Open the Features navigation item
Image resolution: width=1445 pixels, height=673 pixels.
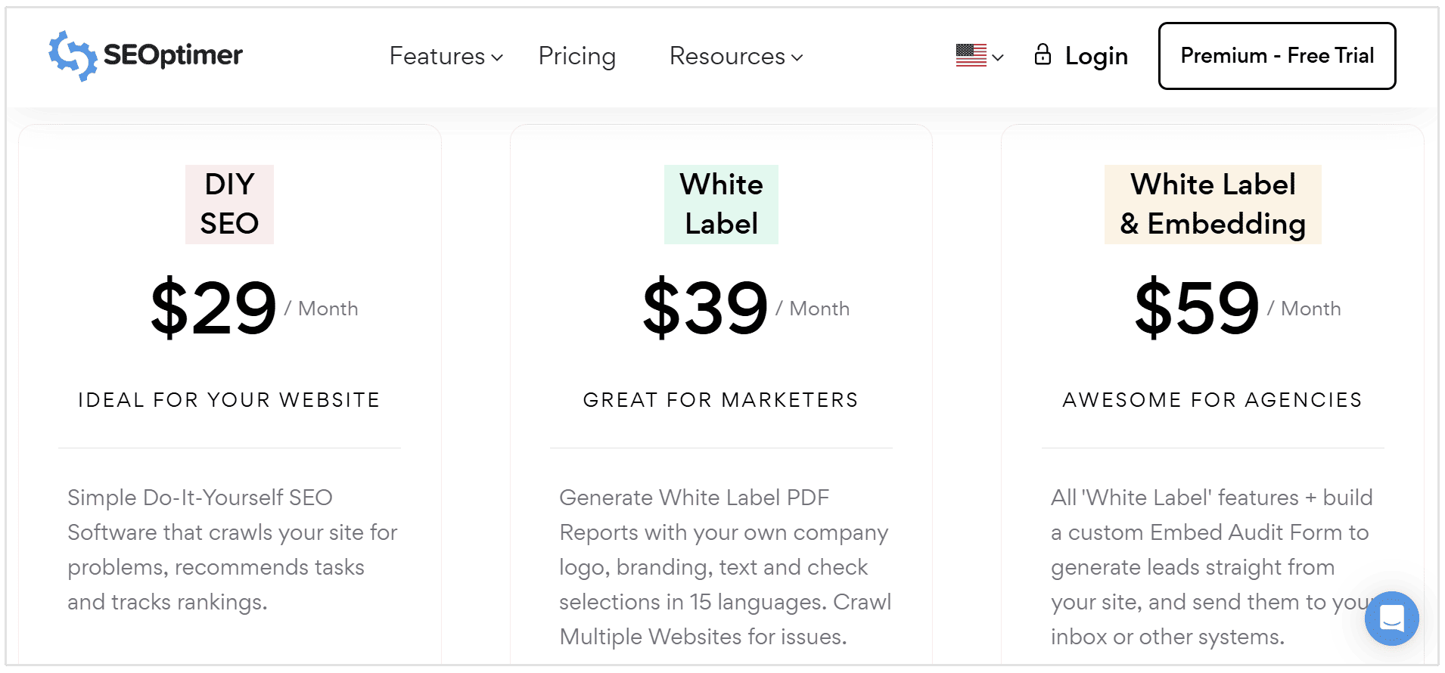click(x=437, y=55)
